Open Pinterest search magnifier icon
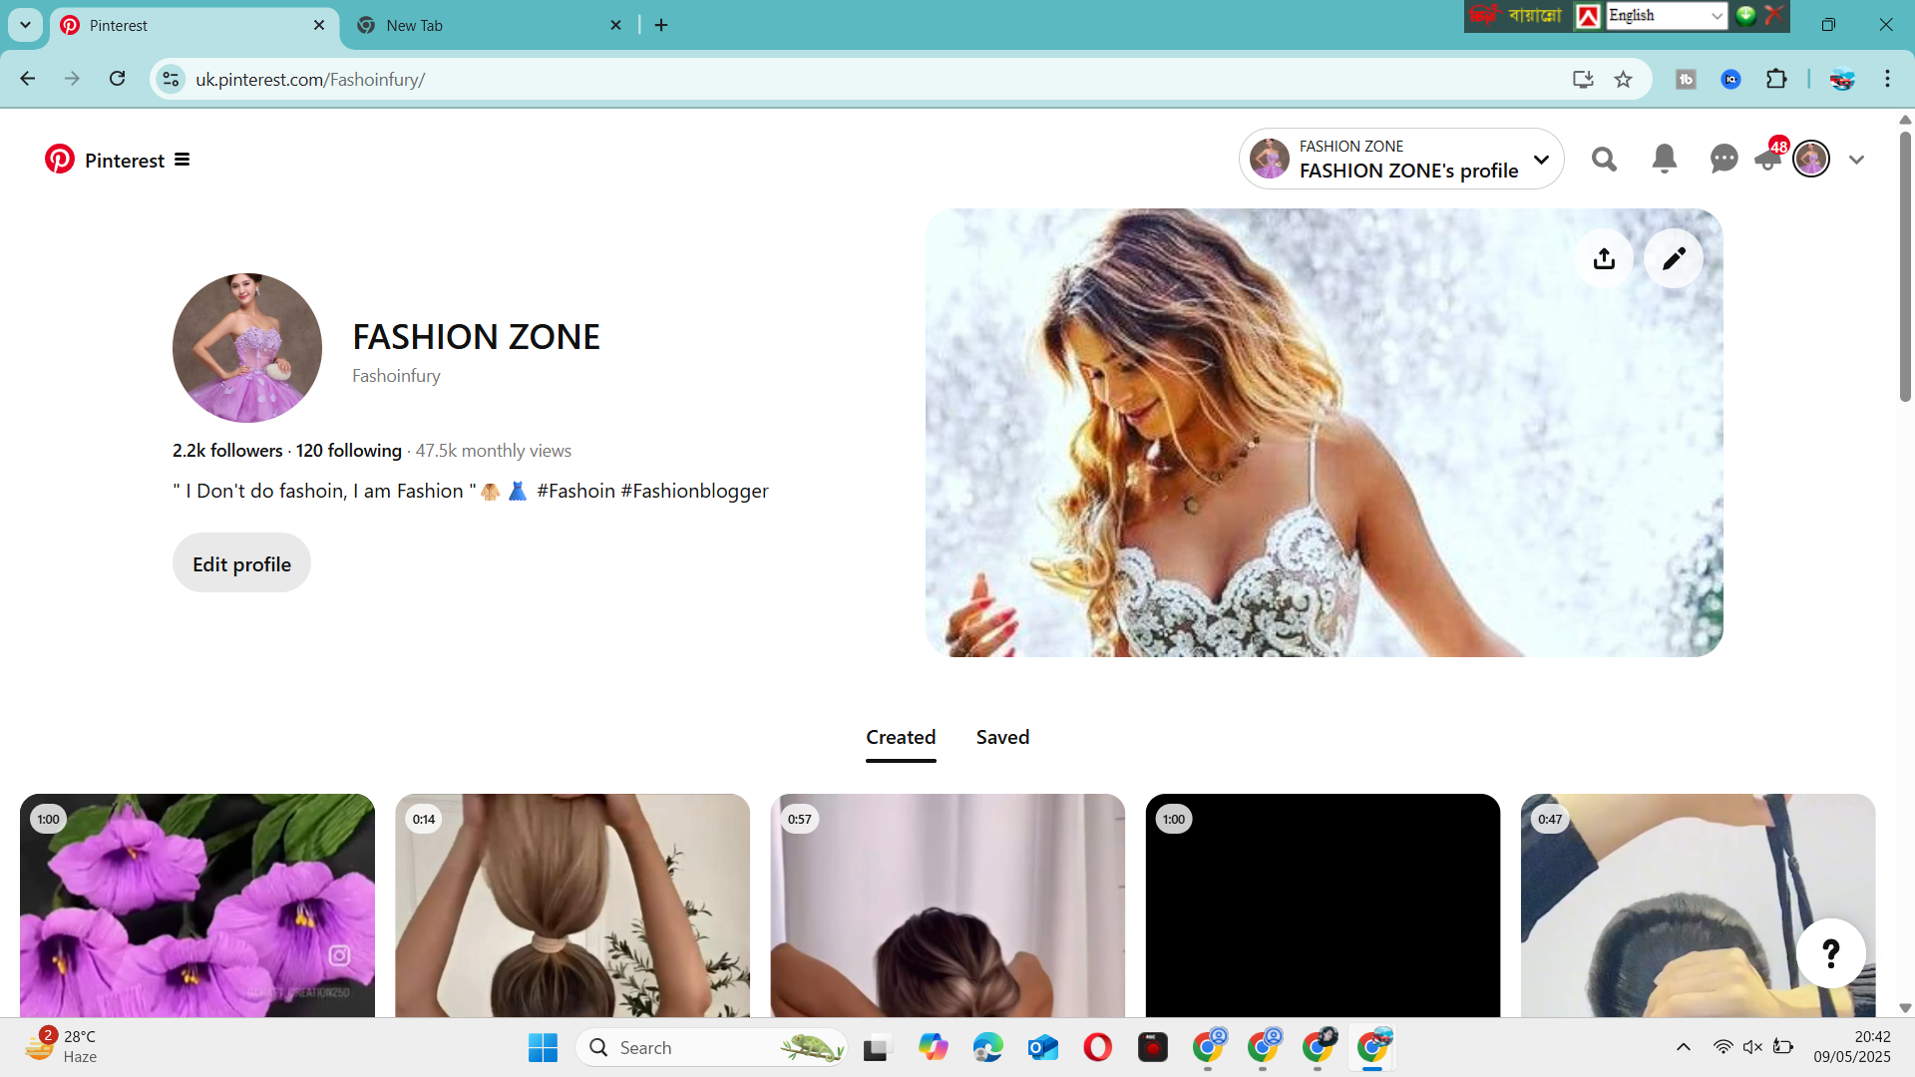1915x1077 pixels. pyautogui.click(x=1604, y=160)
